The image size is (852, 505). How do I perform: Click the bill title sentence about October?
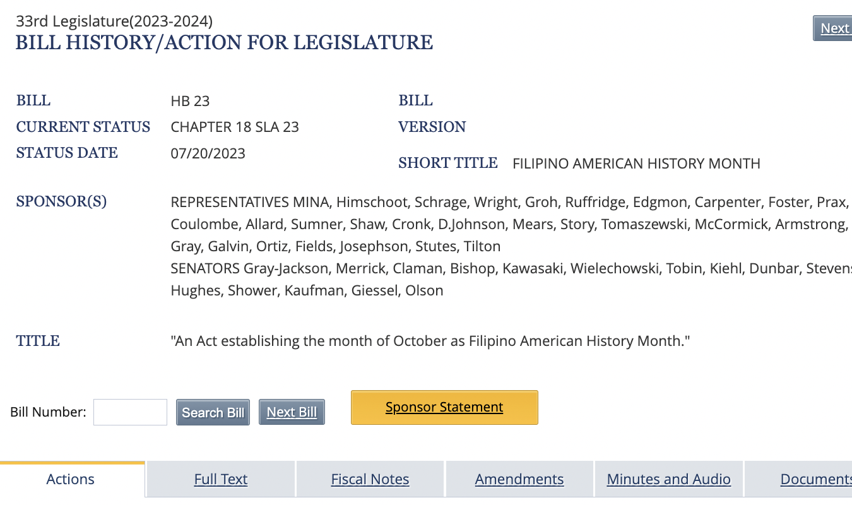pyautogui.click(x=430, y=342)
